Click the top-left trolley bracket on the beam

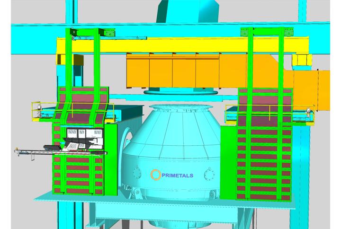coord(72,33)
